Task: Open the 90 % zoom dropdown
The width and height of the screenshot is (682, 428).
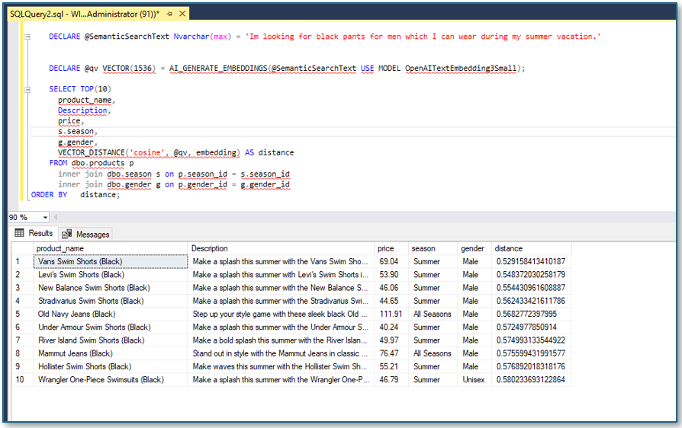Action: [x=45, y=217]
